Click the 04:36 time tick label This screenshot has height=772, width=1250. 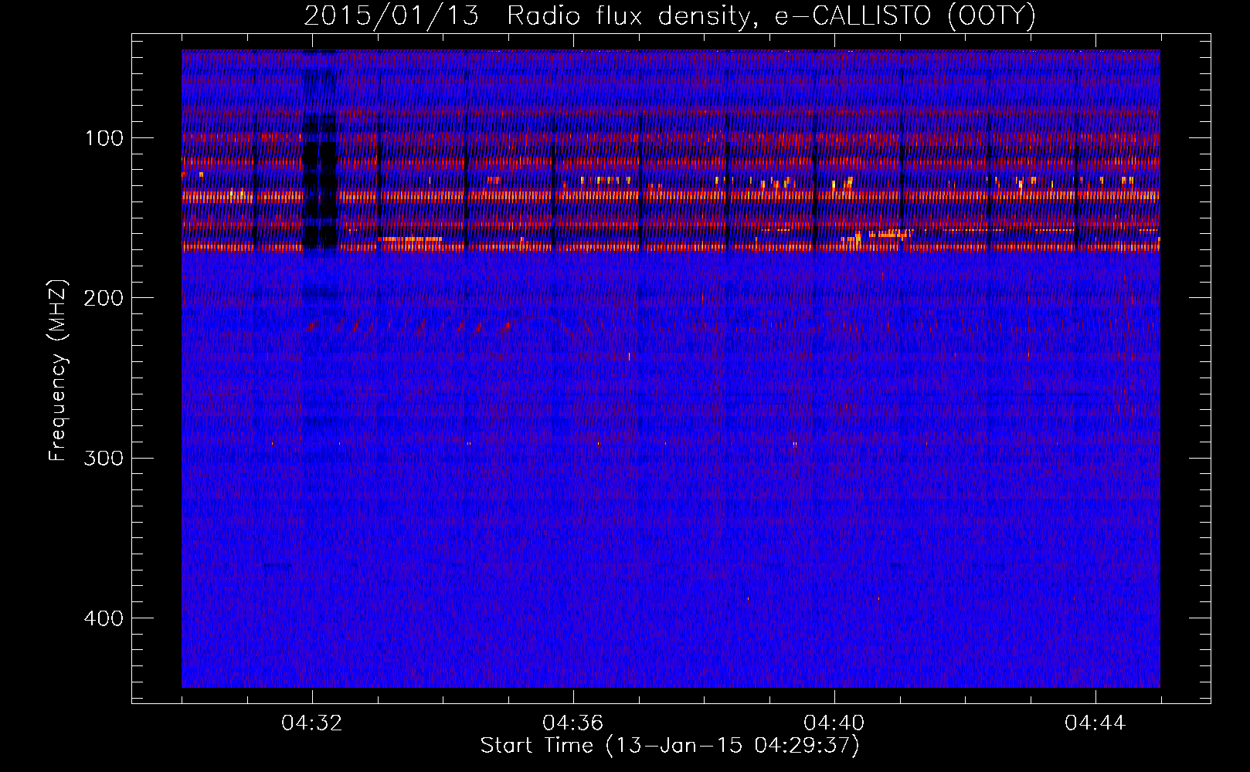click(573, 723)
